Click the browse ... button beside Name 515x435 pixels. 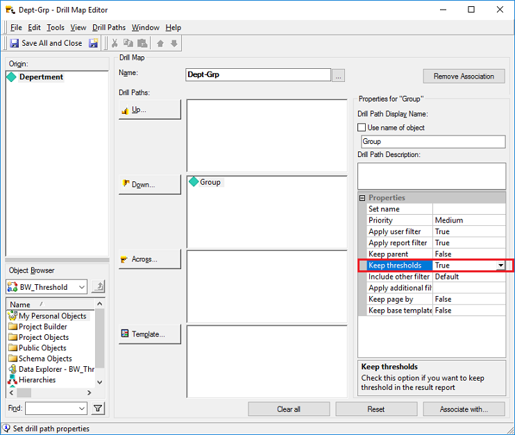338,75
